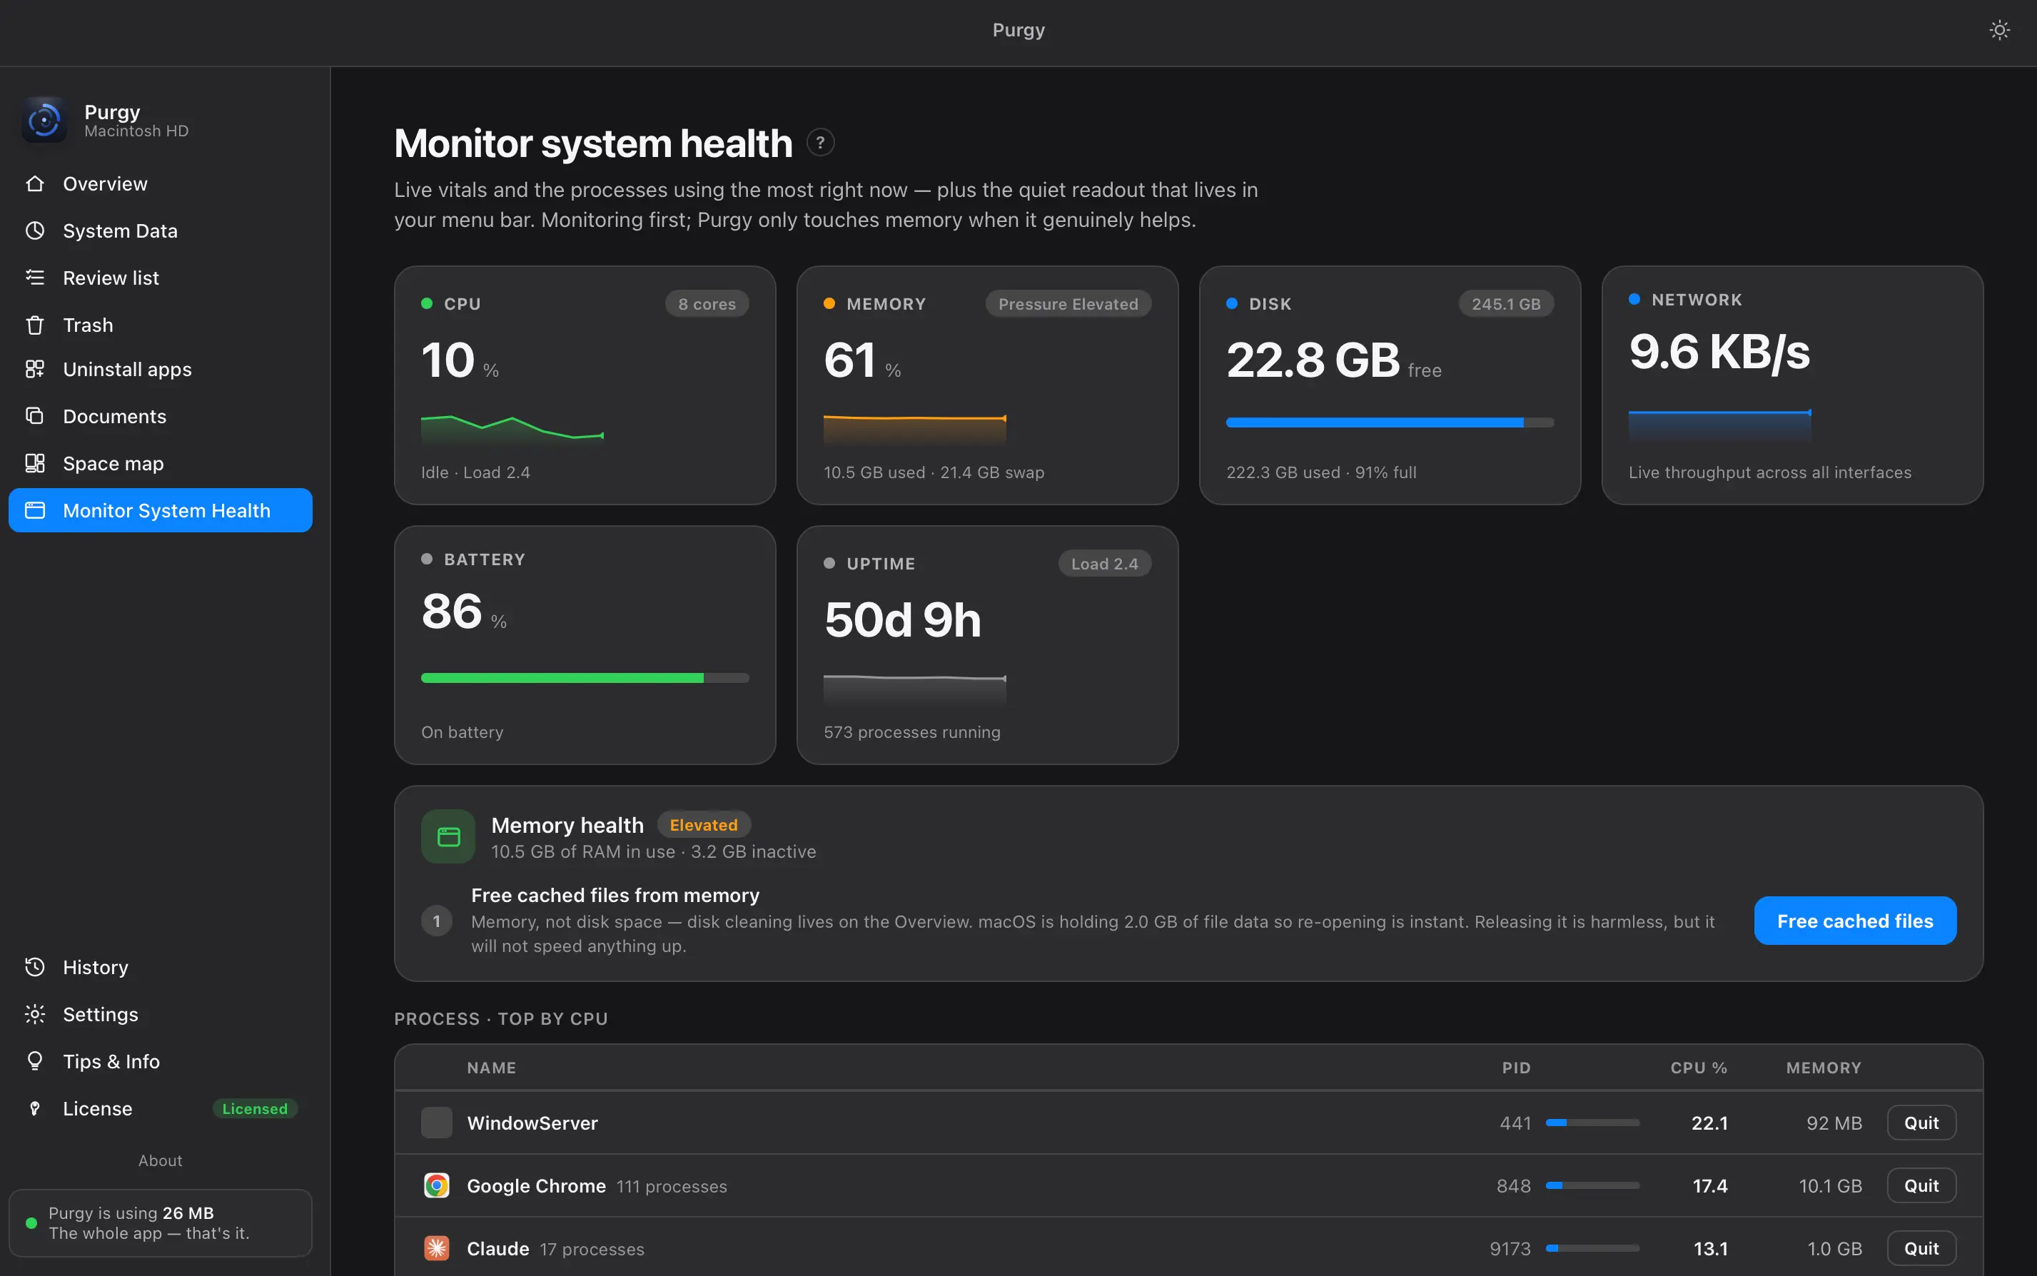This screenshot has height=1276, width=2037.
Task: Open Review list in sidebar
Action: [161, 278]
